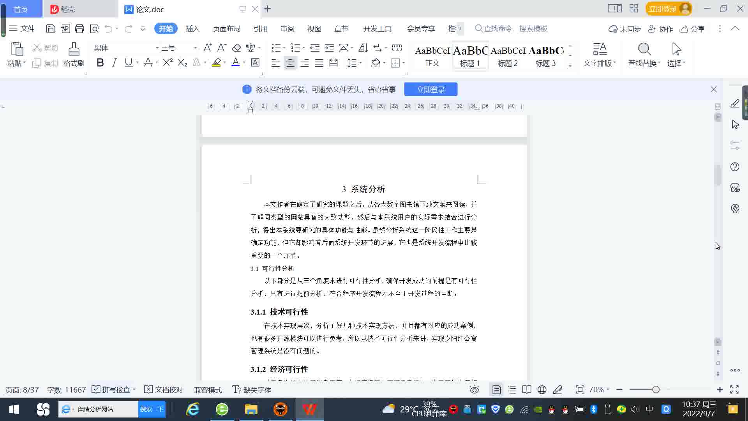The width and height of the screenshot is (748, 421).
Task: Enter full screen mode icon
Action: coord(734,389)
